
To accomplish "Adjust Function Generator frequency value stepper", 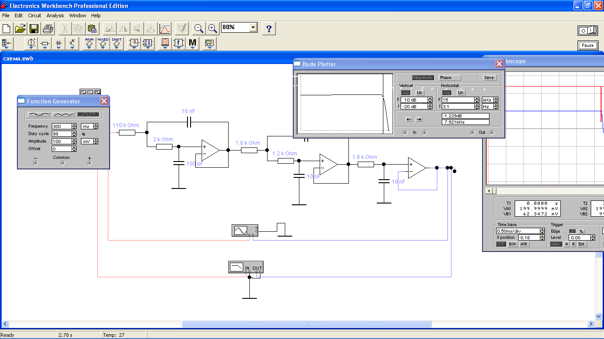I will [74, 126].
